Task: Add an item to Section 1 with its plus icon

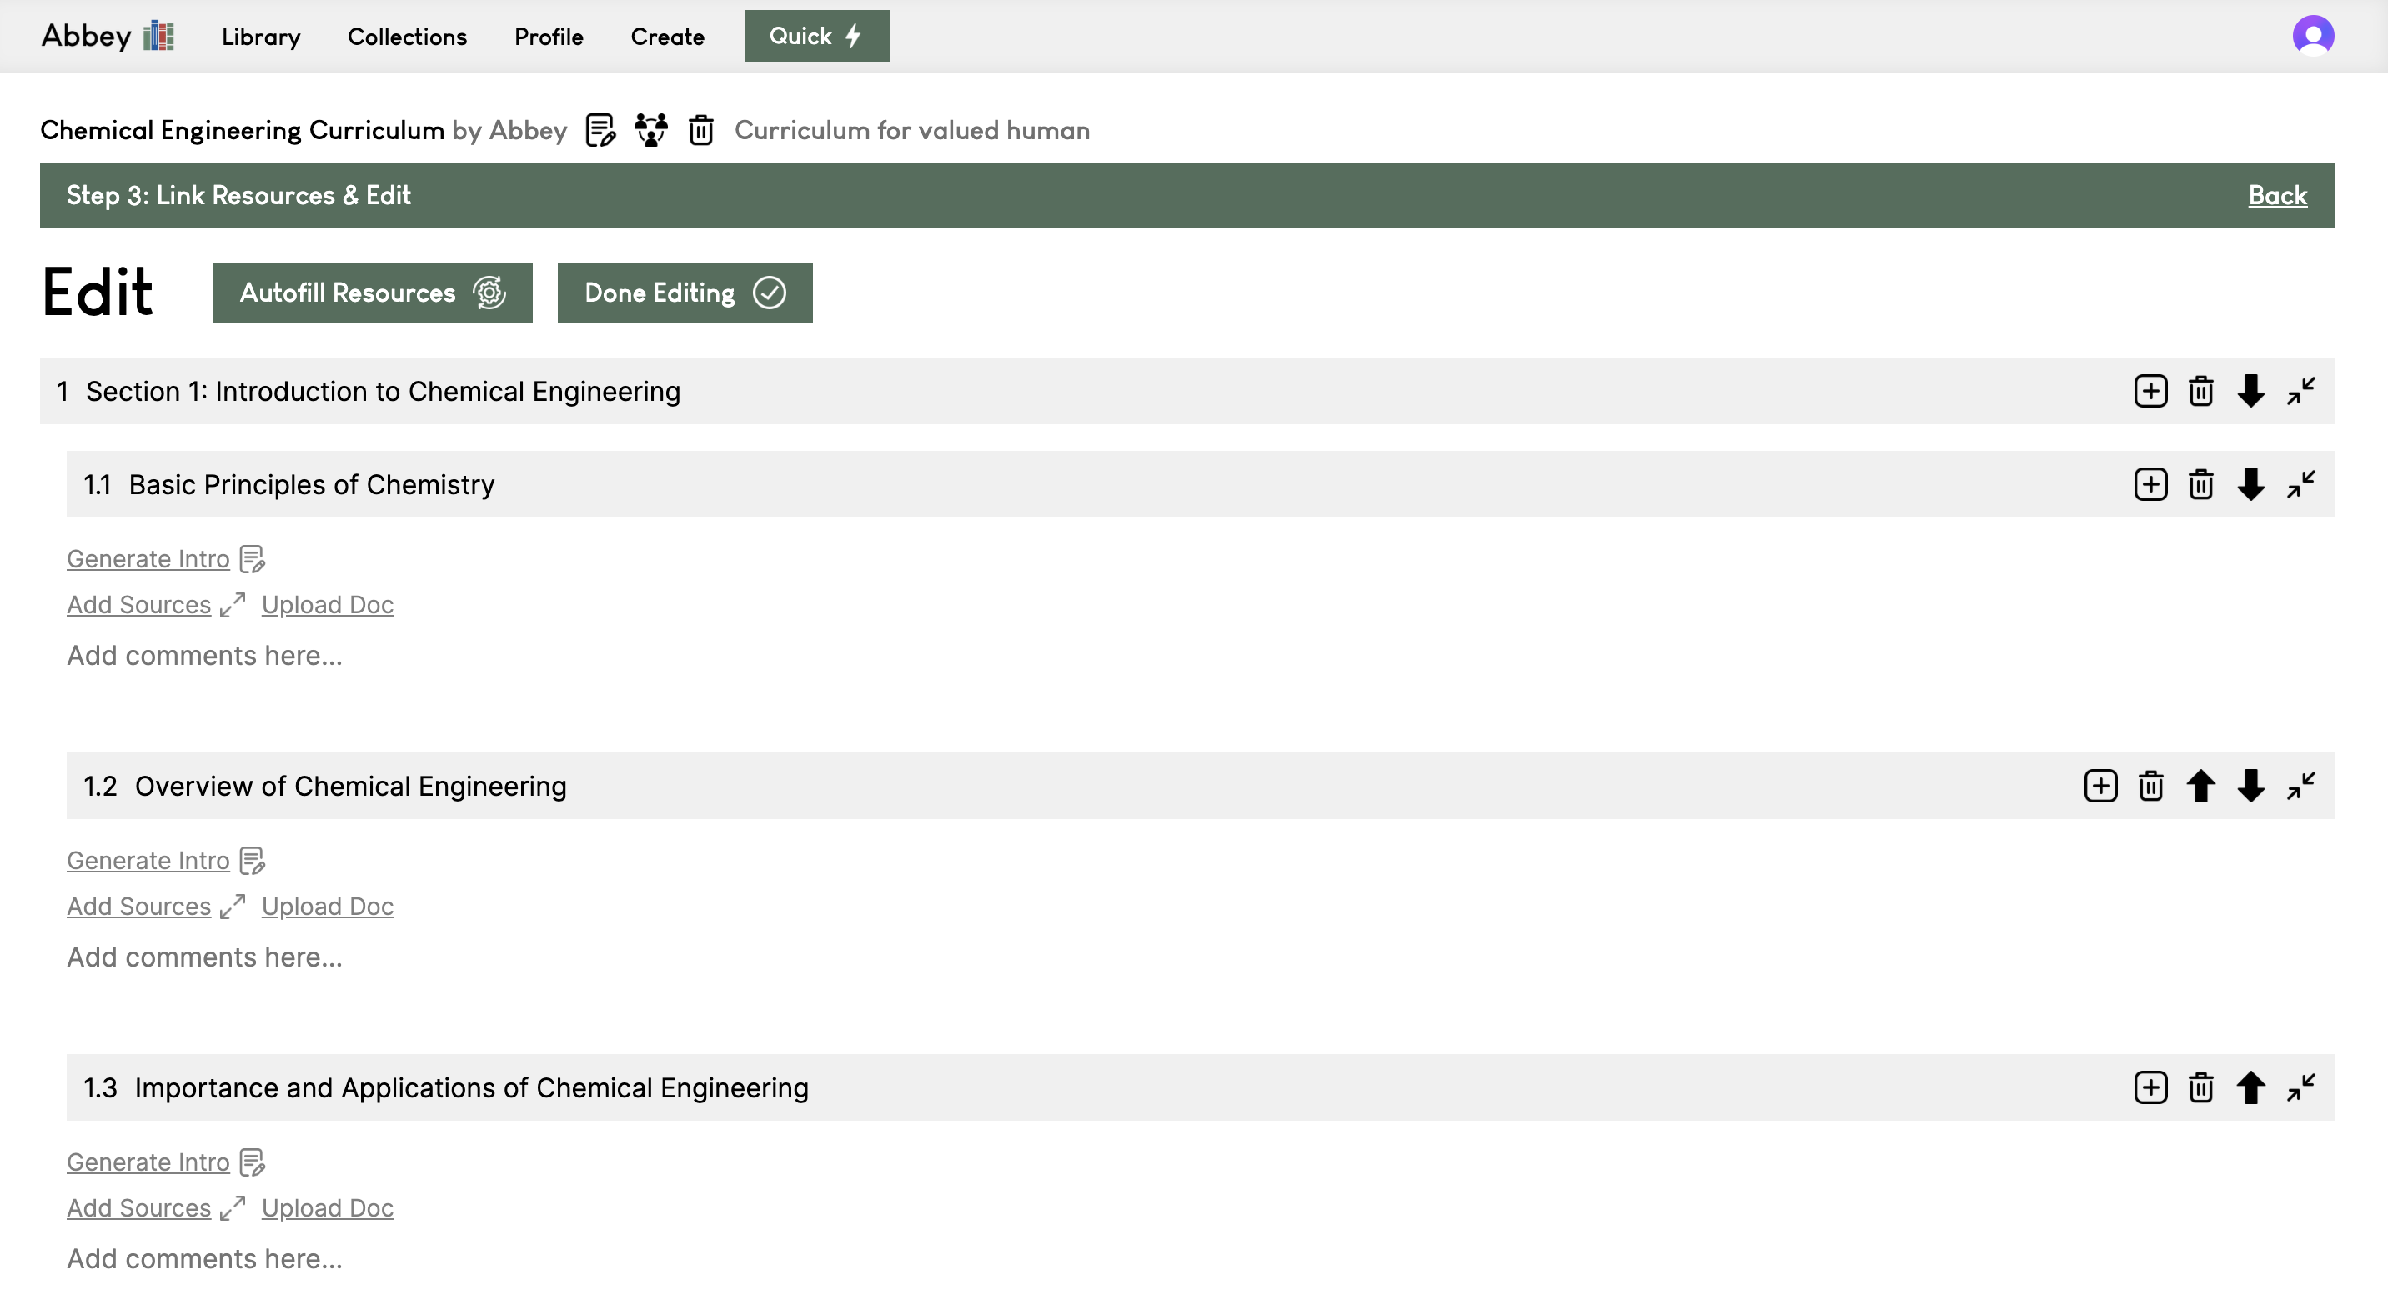Action: [x=2150, y=391]
